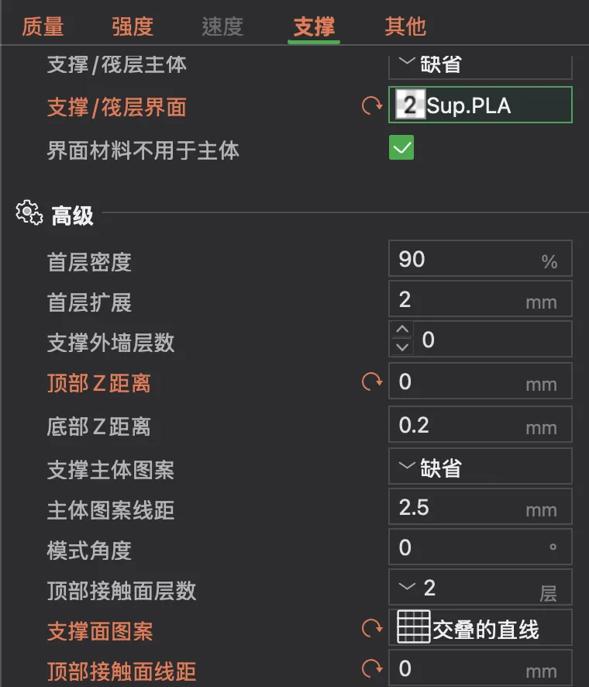Image resolution: width=589 pixels, height=687 pixels.
Task: Switch to the 质量 tab
Action: [x=43, y=26]
